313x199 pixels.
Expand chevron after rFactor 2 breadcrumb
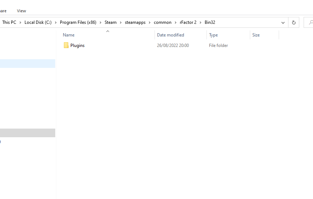pyautogui.click(x=200, y=22)
